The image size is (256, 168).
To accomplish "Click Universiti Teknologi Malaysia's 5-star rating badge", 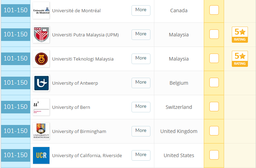I will pyautogui.click(x=240, y=59).
